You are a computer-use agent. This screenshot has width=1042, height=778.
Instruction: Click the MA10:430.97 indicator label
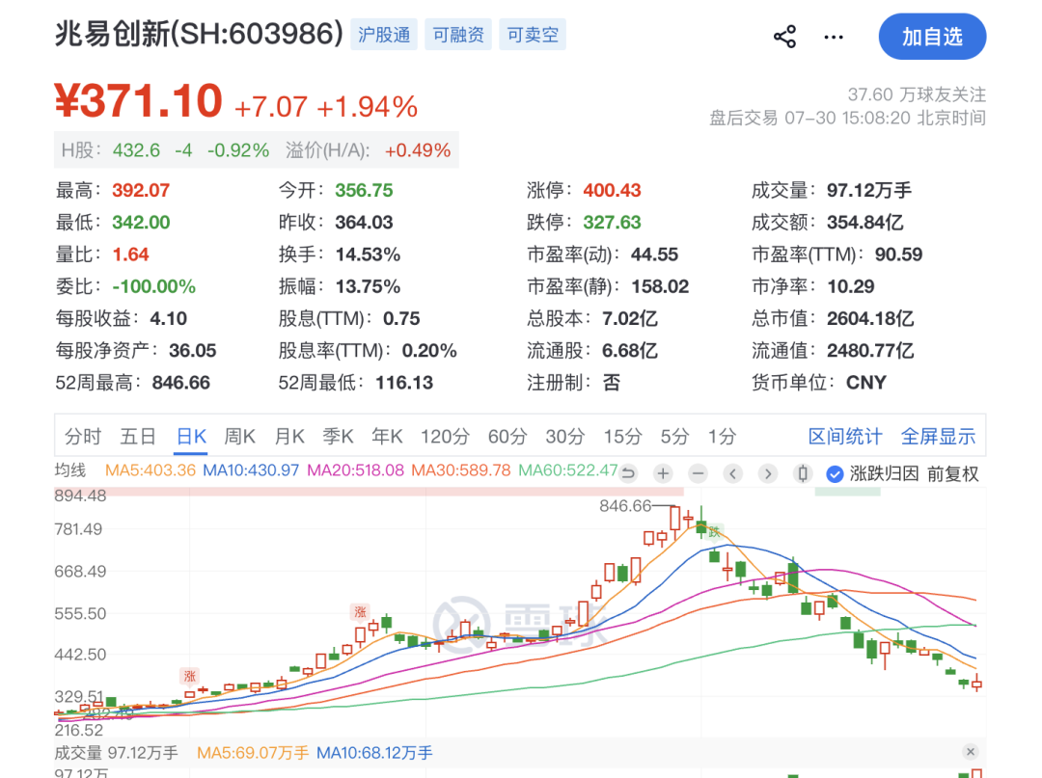[251, 470]
